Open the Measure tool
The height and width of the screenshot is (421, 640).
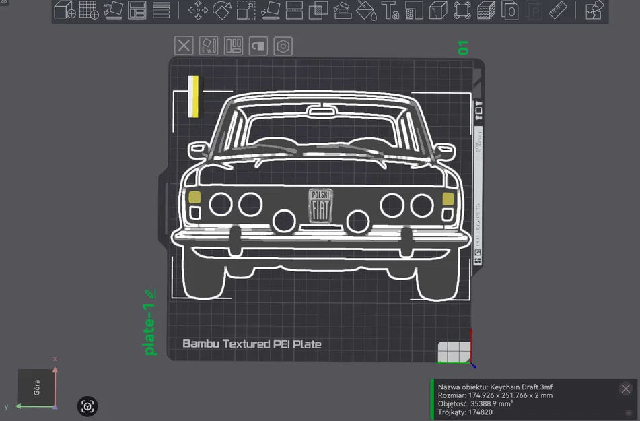pos(557,11)
